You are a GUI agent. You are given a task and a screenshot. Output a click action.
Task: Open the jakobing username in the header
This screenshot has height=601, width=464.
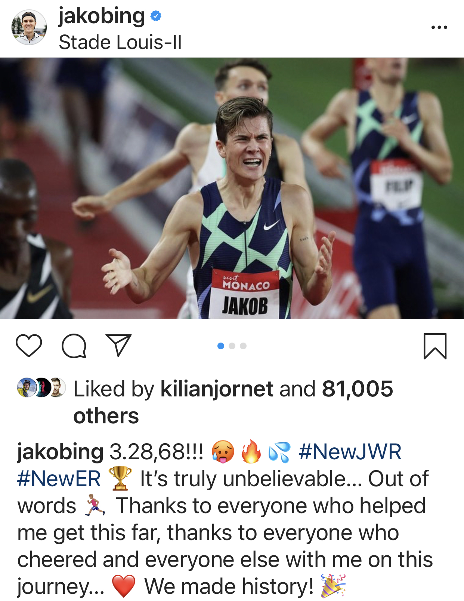click(x=102, y=16)
